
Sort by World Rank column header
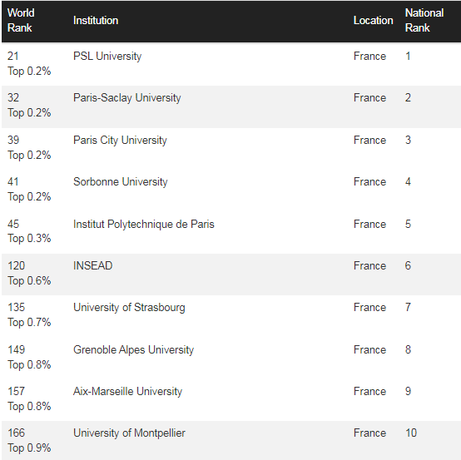point(21,20)
